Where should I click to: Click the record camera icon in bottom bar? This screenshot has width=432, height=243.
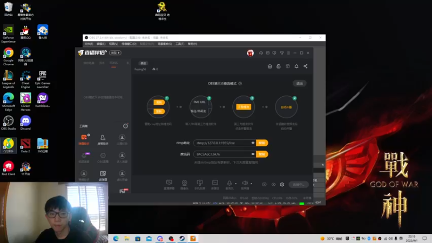pyautogui.click(x=265, y=184)
